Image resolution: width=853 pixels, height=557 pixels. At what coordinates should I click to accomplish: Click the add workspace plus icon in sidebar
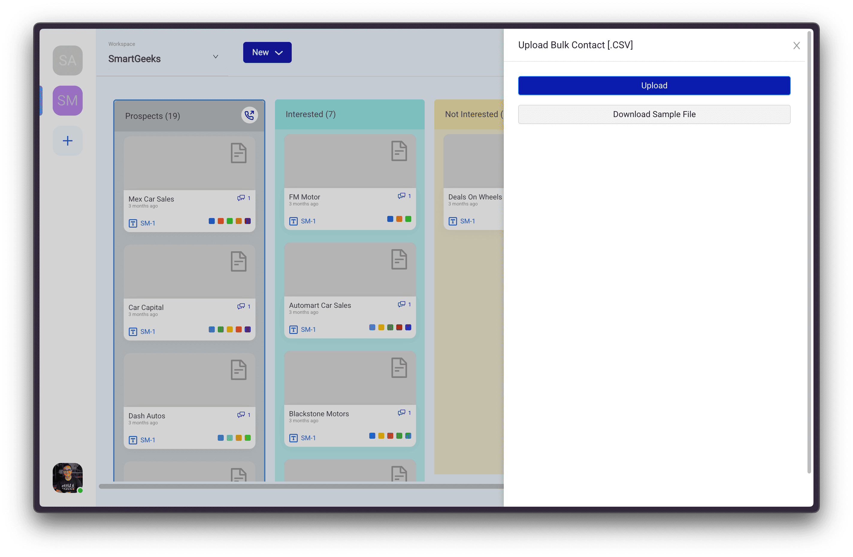pos(67,140)
